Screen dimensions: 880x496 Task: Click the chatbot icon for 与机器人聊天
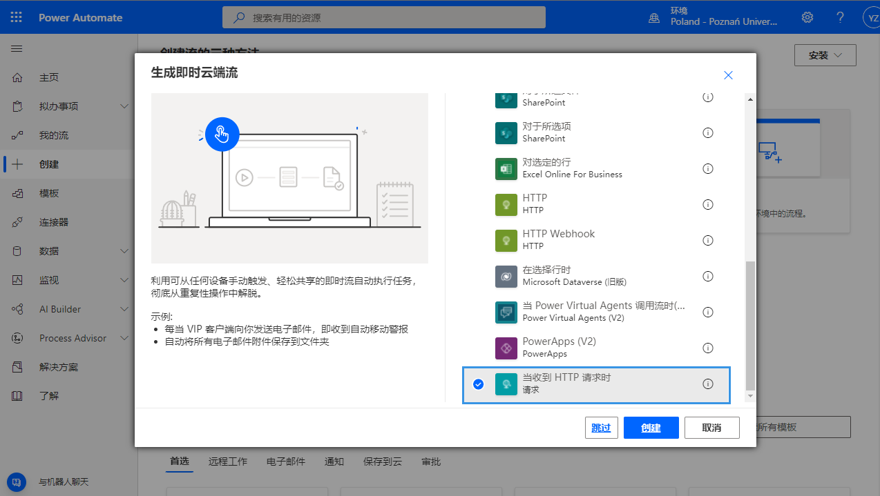point(17,482)
